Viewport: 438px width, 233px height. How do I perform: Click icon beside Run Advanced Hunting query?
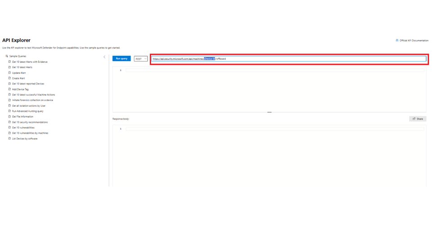coord(9,111)
